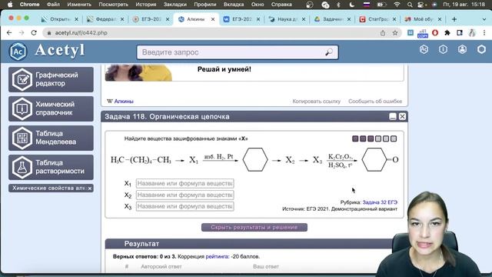Focus the X3 answer input field

point(184,206)
